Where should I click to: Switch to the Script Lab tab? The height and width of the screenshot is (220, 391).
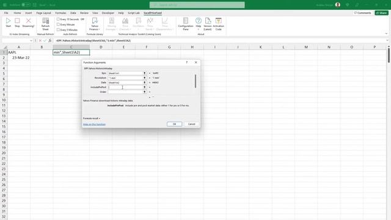point(134,13)
